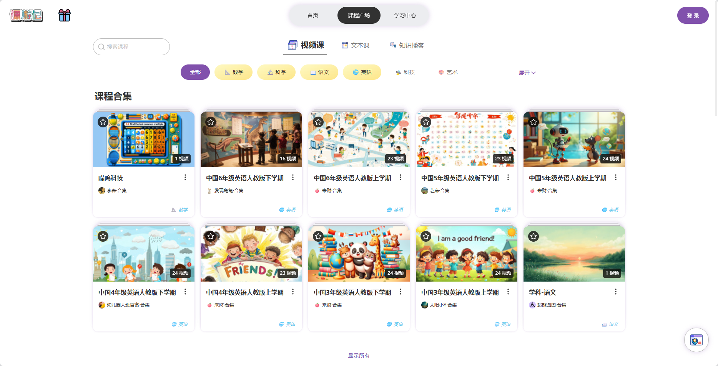Open three-dot menu for 中国3年级英语人教版下学期
The image size is (718, 366).
(x=401, y=292)
